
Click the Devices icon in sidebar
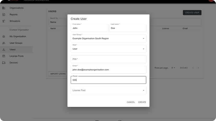click(x=4, y=63)
